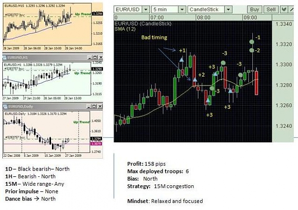Image resolution: width=298 pixels, height=210 pixels.
Task: Minimize the EURUSD,Daily chart window
Action: 89,106
